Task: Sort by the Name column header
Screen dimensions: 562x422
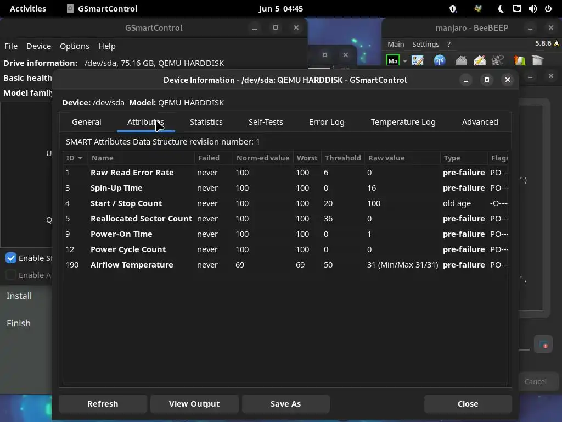Action: click(142, 158)
